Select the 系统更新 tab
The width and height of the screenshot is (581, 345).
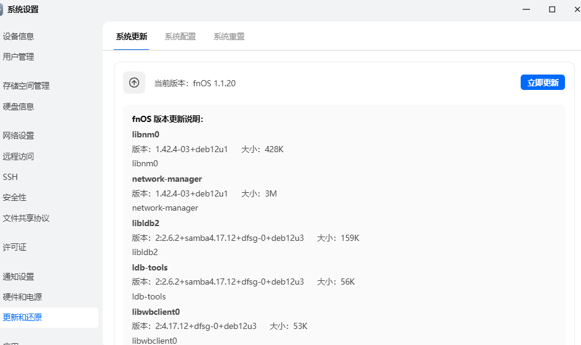(x=132, y=37)
